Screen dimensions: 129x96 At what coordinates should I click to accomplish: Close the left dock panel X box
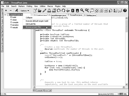(x=2, y=10)
